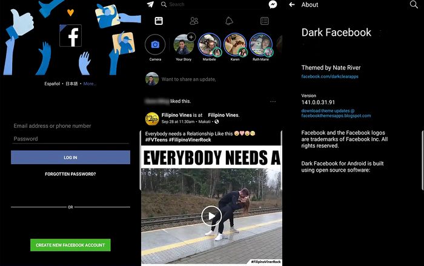This screenshot has height=266, width=424.
Task: Click version number 141.0.0.31.91
Action: click(x=318, y=102)
